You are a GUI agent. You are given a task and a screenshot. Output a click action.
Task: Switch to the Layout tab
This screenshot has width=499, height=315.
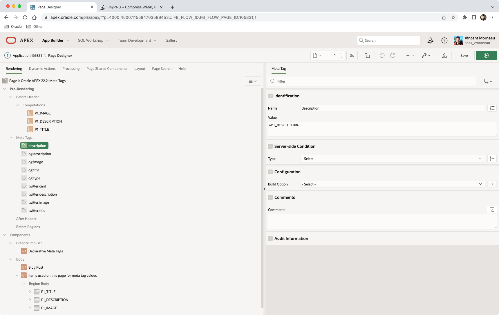pos(140,69)
